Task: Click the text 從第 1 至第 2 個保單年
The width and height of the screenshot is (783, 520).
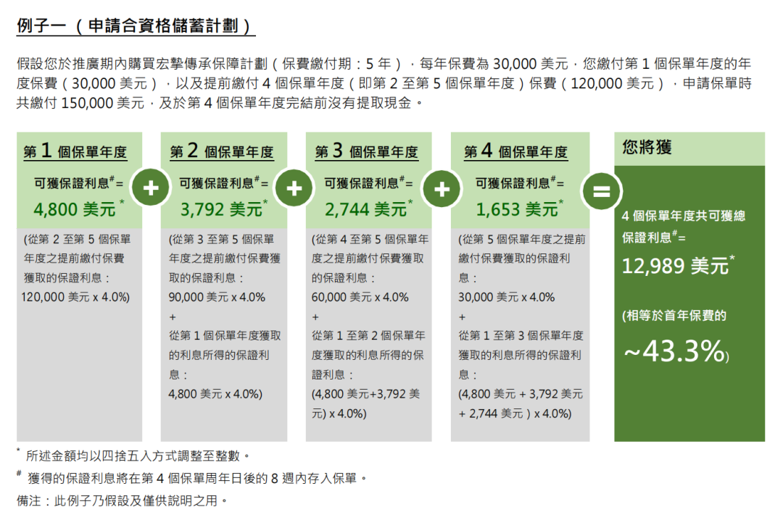Action: pyautogui.click(x=368, y=336)
